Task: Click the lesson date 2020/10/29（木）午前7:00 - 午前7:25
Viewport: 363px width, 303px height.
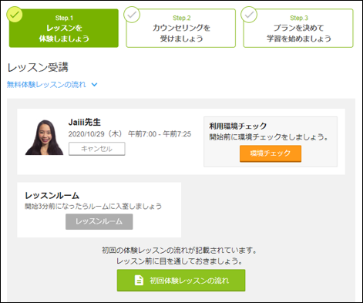Action: (x=129, y=134)
